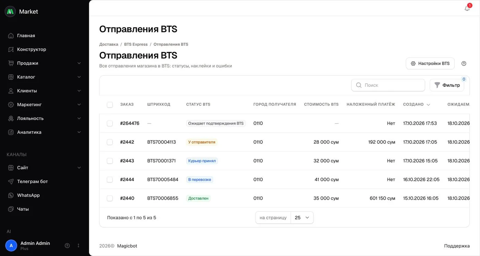Open the Фильтр button

click(447, 85)
